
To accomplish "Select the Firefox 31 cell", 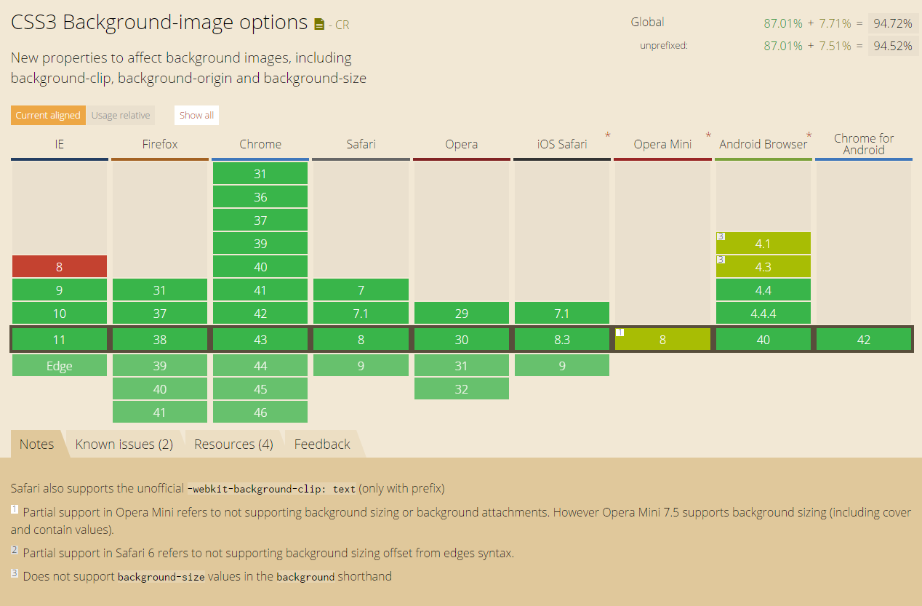I will [160, 290].
